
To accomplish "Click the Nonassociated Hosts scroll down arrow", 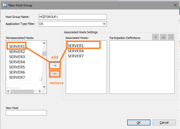I will 44,87.
